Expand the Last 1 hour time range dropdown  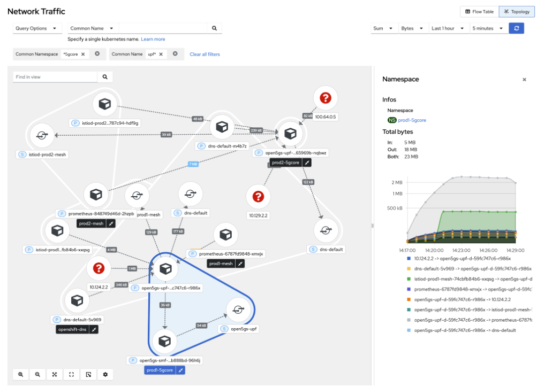pos(448,28)
